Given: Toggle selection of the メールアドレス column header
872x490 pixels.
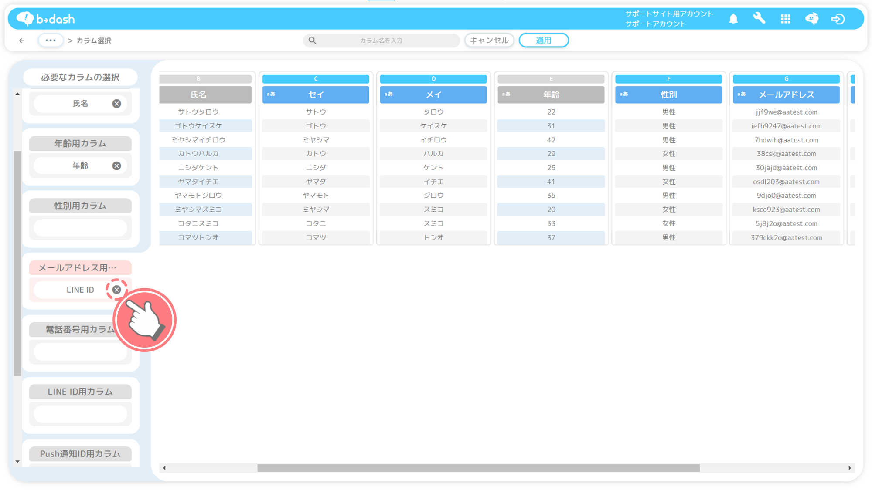Looking at the screenshot, I should pos(786,95).
